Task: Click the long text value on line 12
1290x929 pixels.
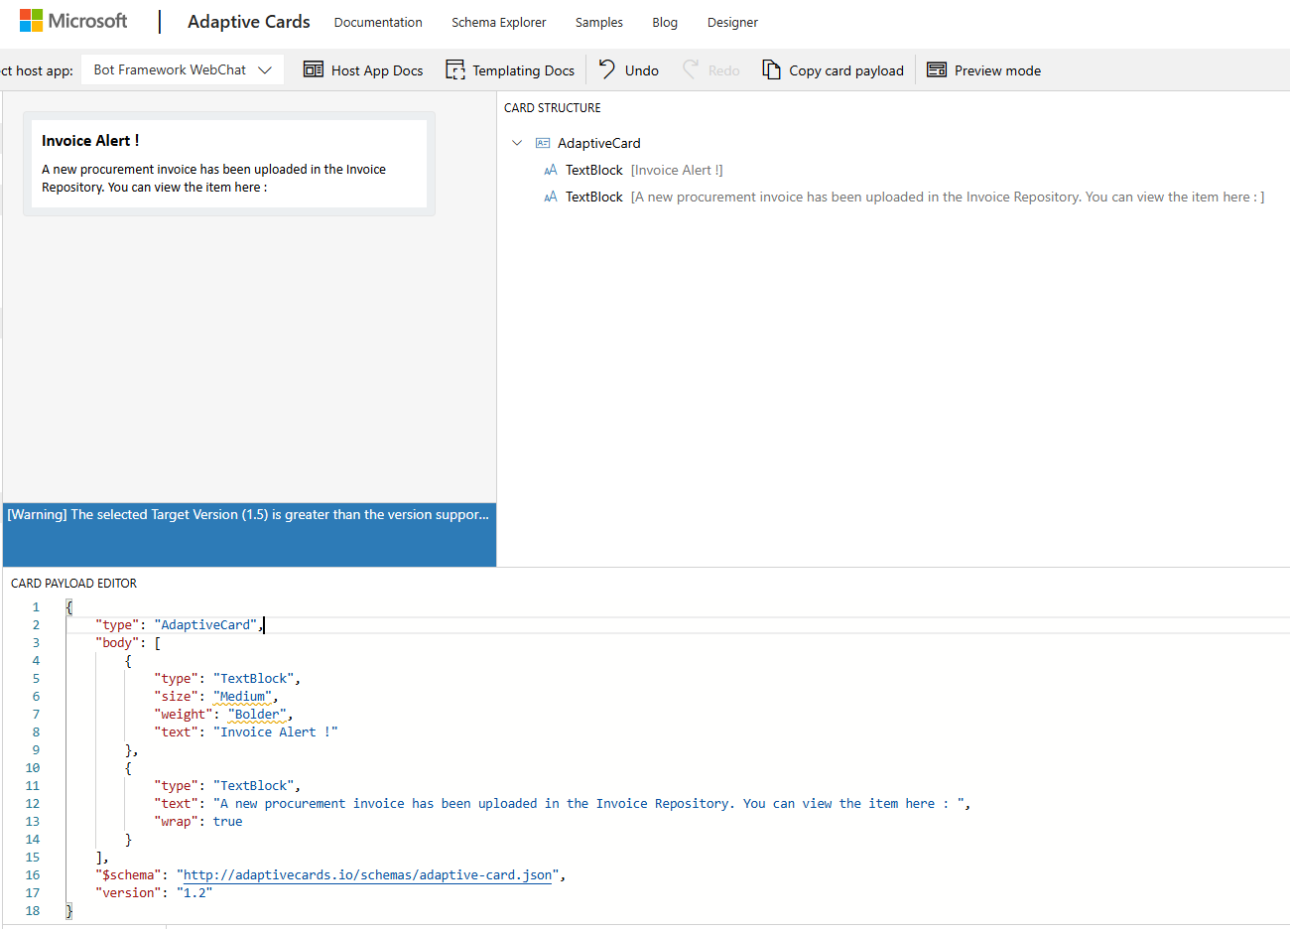Action: pos(588,803)
